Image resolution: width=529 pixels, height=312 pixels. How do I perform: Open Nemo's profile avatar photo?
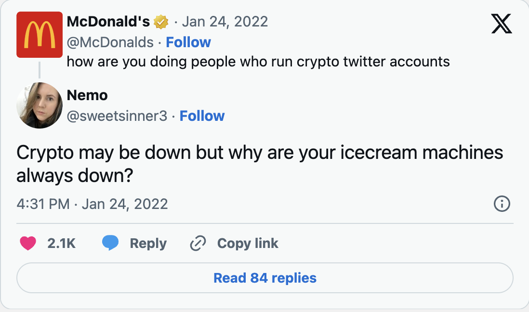(40, 105)
